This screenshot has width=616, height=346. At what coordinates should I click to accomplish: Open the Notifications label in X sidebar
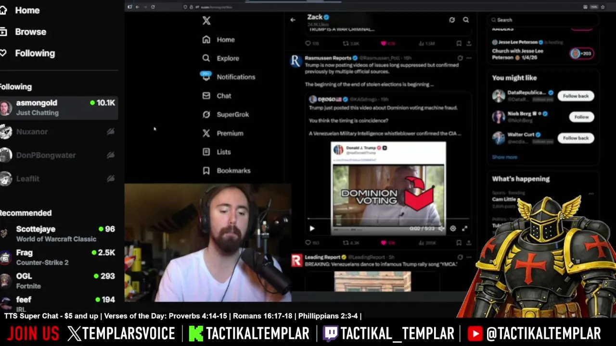[236, 77]
